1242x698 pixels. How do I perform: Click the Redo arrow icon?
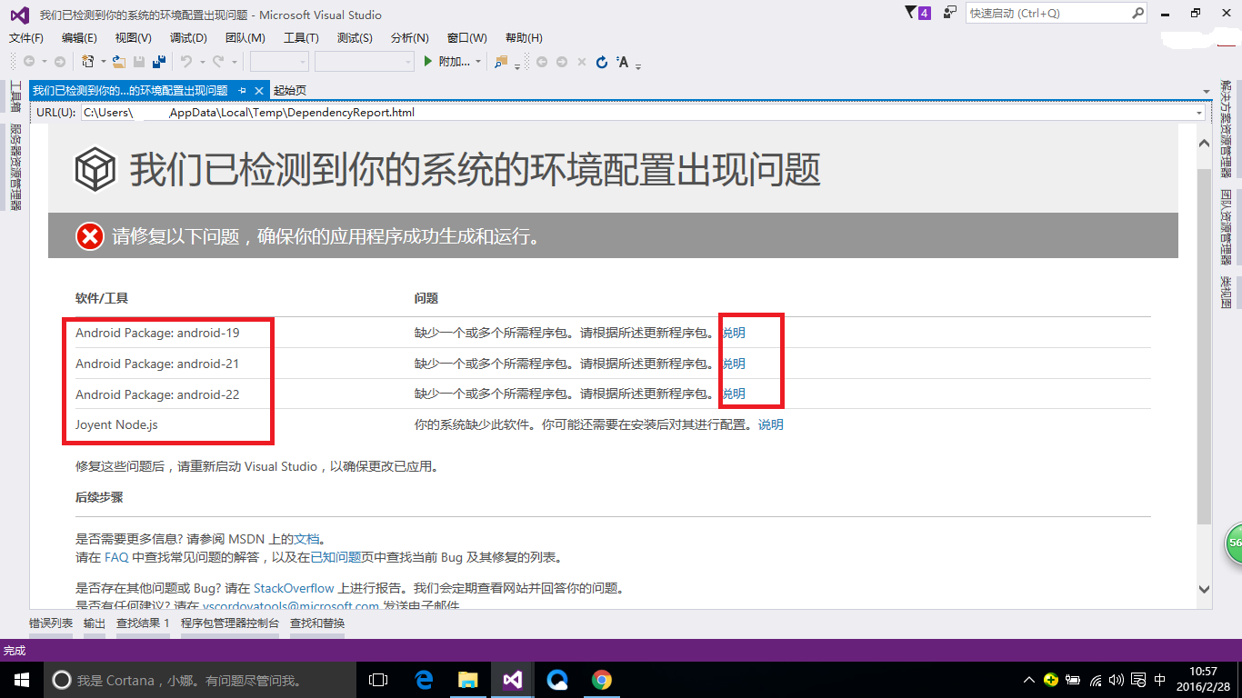[218, 62]
